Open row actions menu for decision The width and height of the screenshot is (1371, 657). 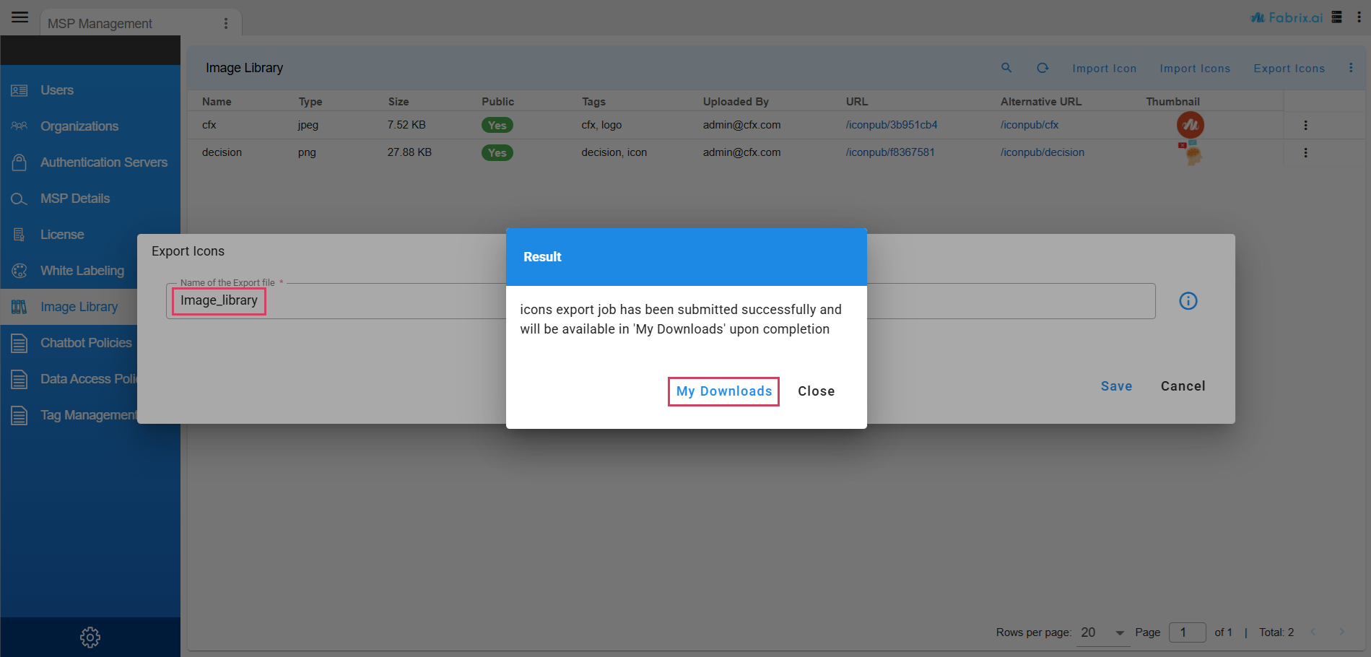1305,152
